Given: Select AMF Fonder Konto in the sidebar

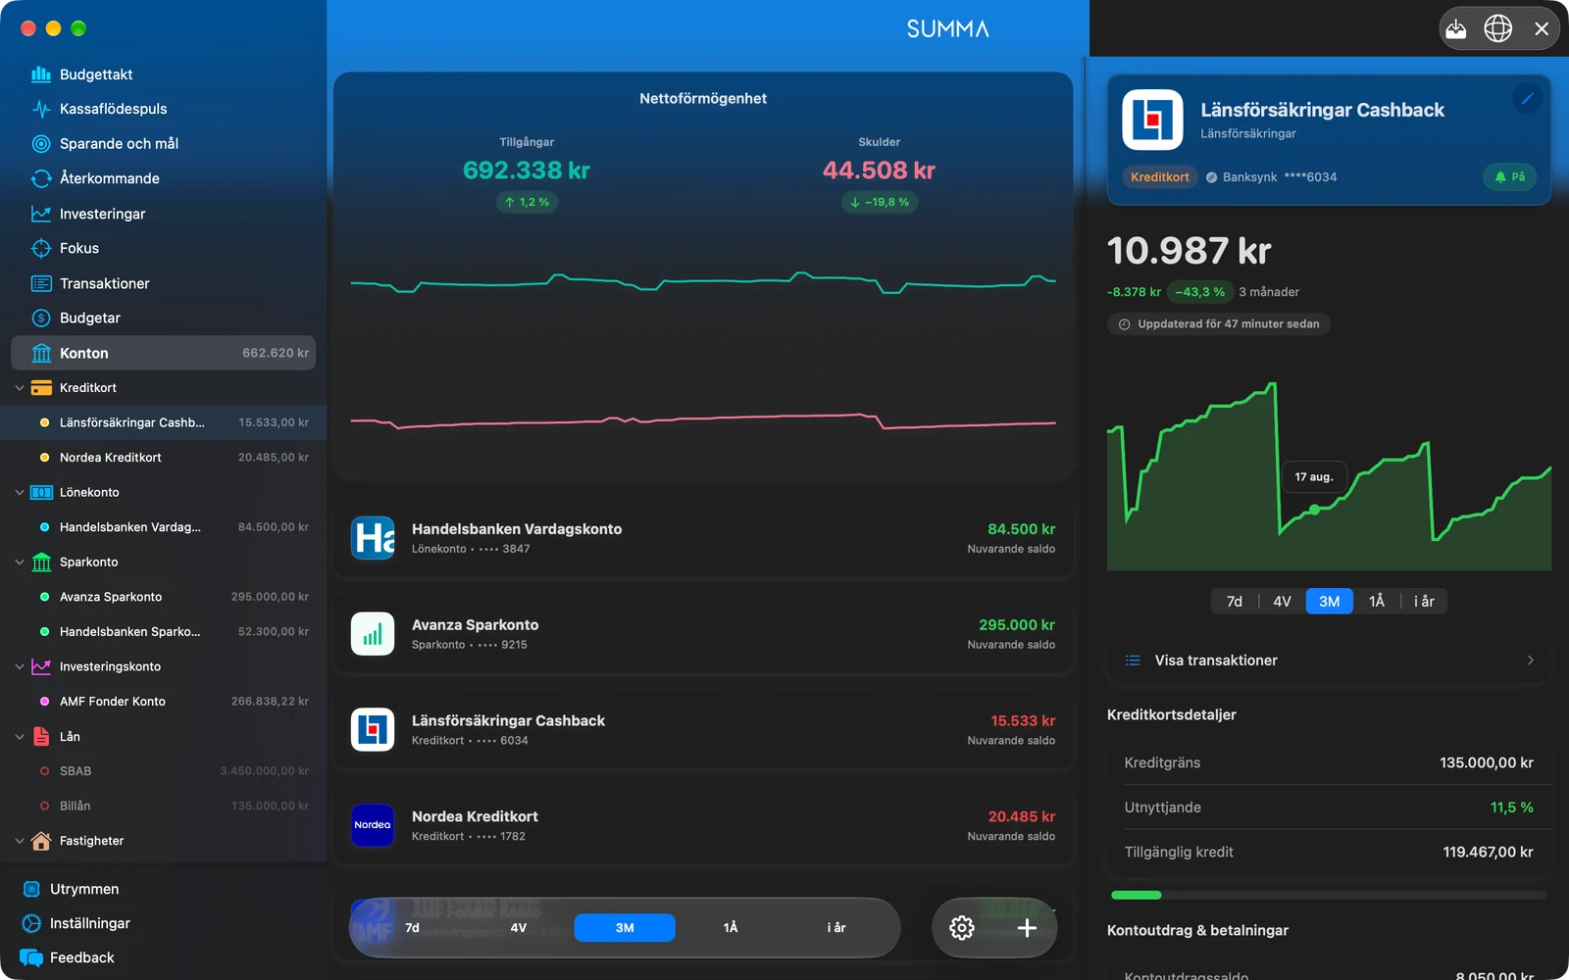Looking at the screenshot, I should pyautogui.click(x=164, y=702).
